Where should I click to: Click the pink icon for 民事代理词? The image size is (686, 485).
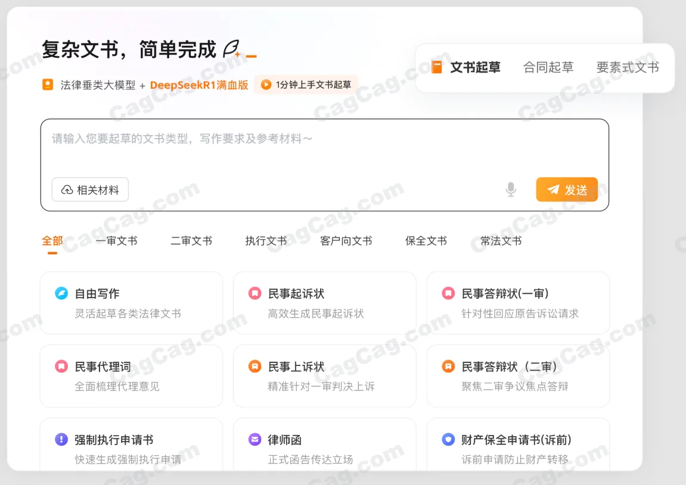61,366
